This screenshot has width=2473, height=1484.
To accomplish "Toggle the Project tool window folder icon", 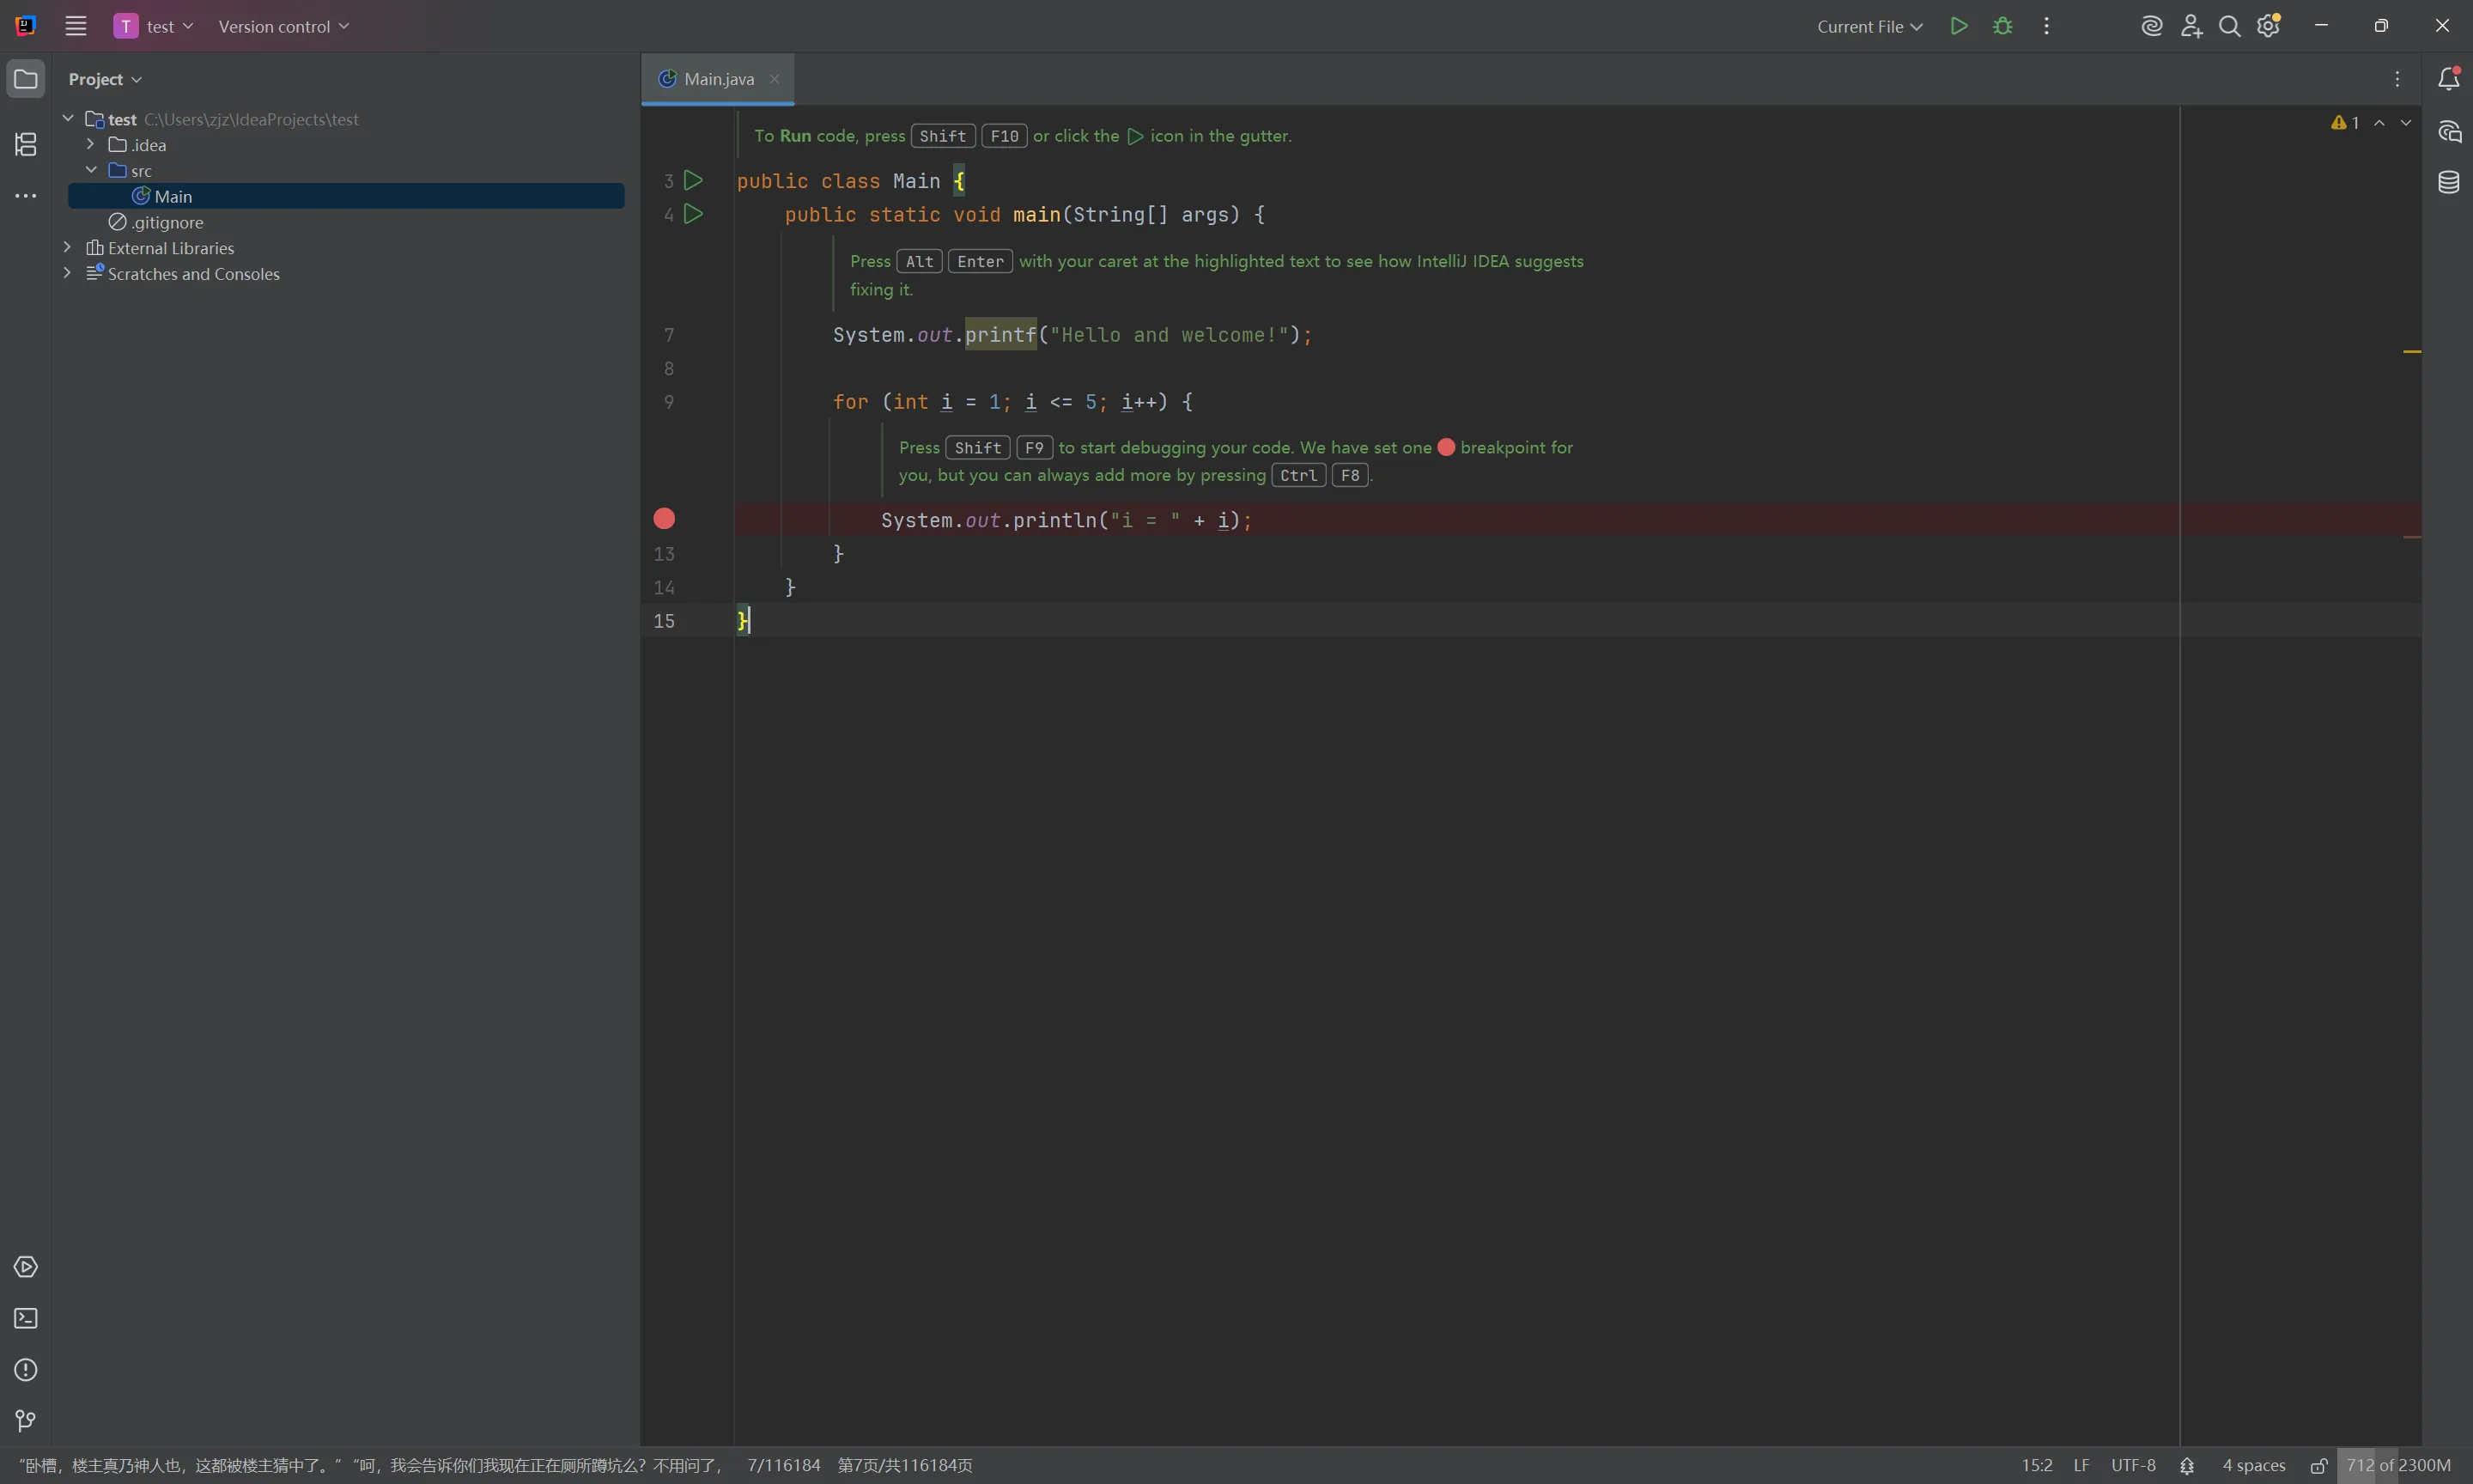I will tap(26, 79).
